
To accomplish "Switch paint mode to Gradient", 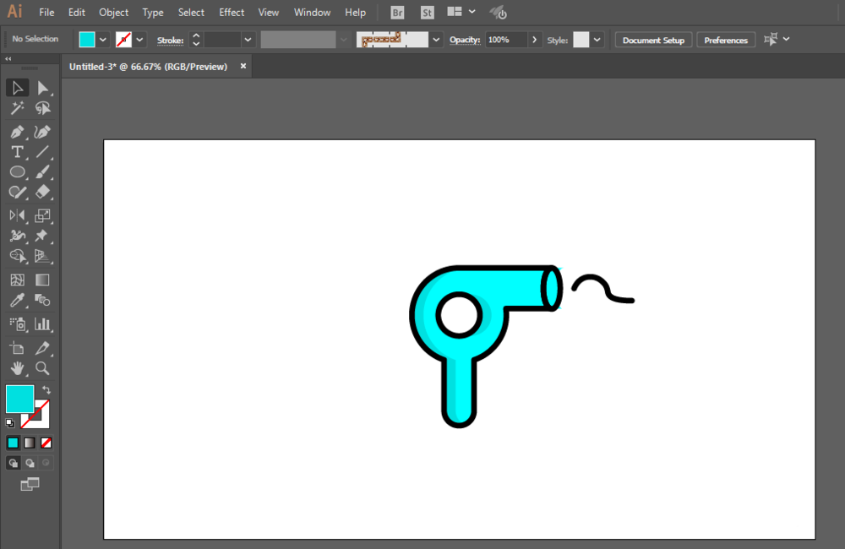I will pyautogui.click(x=30, y=443).
